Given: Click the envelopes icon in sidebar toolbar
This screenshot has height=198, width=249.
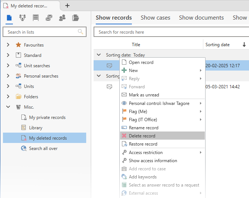Looking at the screenshot, I should tap(49, 18).
